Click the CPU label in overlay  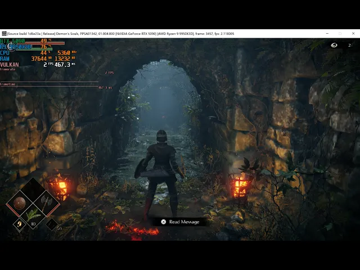click(x=5, y=53)
